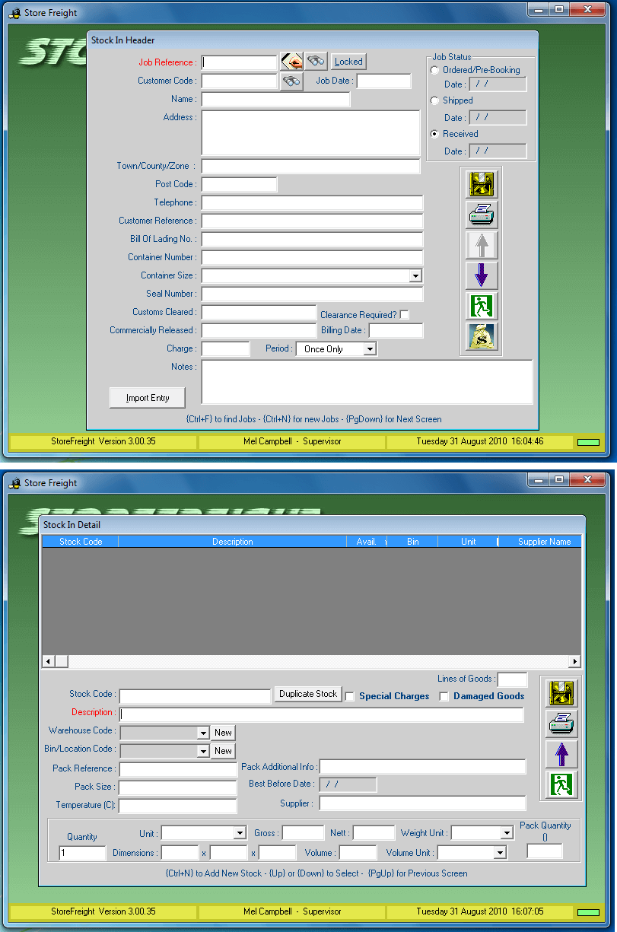Click the stock grid's right scroll arrow
This screenshot has width=617, height=932.
(x=574, y=662)
